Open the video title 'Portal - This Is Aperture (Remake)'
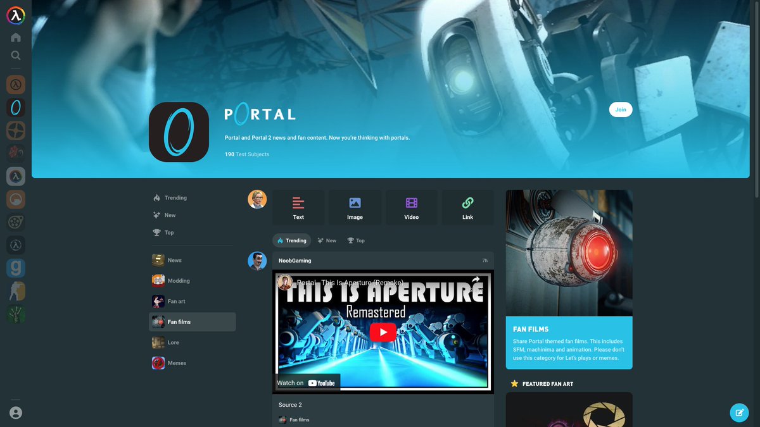 pos(350,283)
